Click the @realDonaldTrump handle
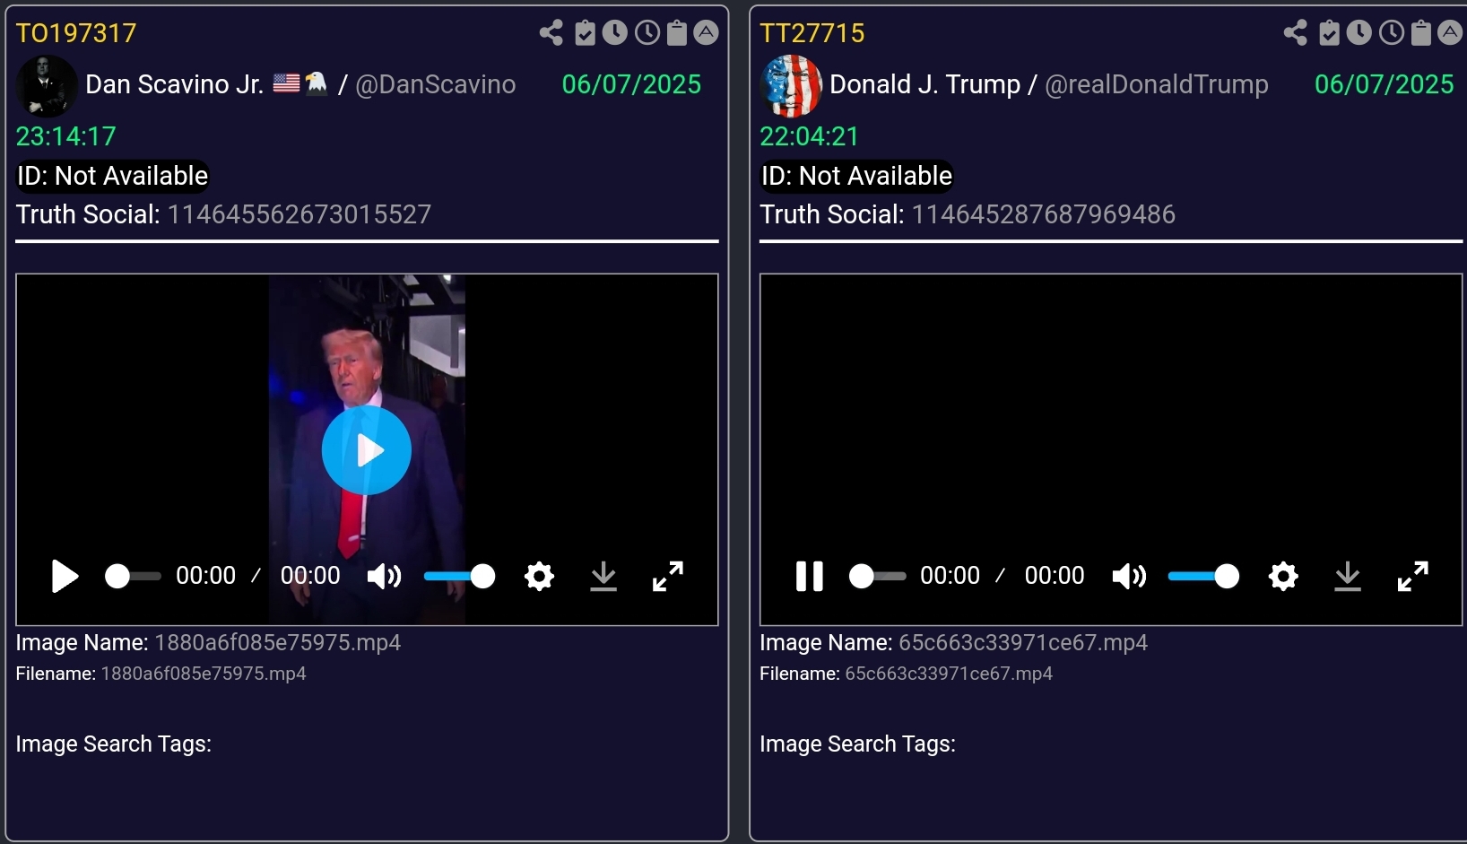Viewport: 1467px width, 844px height. (1157, 84)
